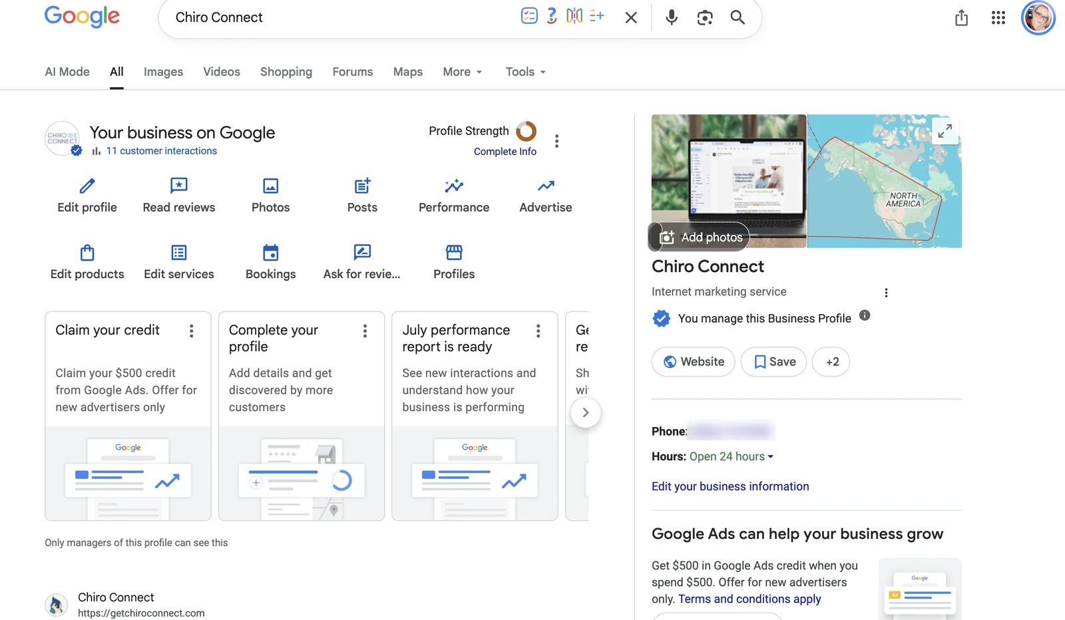
Task: Show next cards with the right arrow
Action: point(586,412)
